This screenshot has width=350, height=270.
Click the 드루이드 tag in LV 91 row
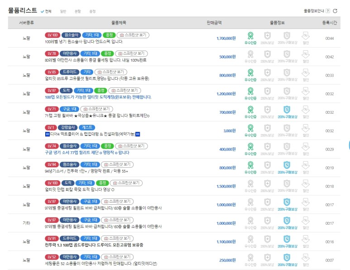[x=69, y=238]
